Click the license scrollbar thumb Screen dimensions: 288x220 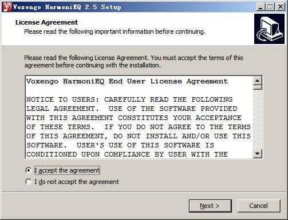point(258,87)
